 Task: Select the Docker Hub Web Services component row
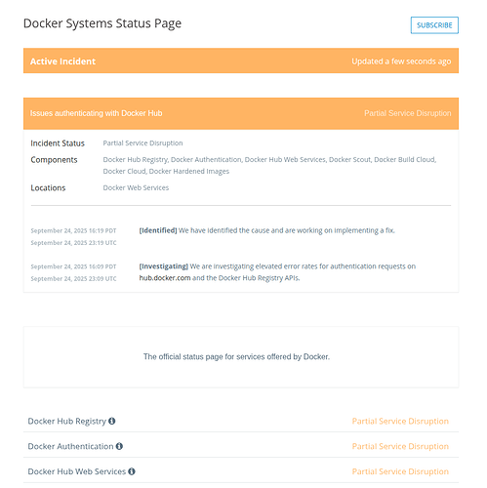(241, 471)
